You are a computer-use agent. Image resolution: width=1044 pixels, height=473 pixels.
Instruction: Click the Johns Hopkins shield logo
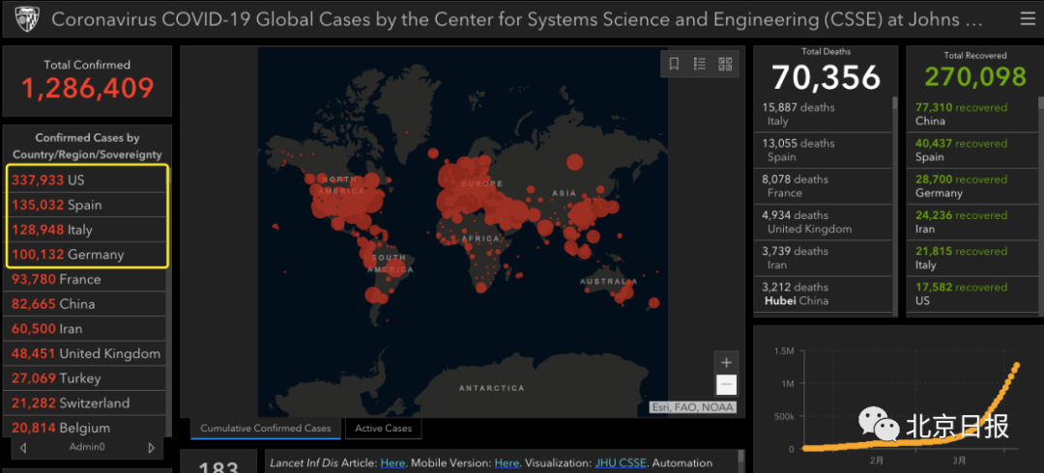click(x=25, y=19)
